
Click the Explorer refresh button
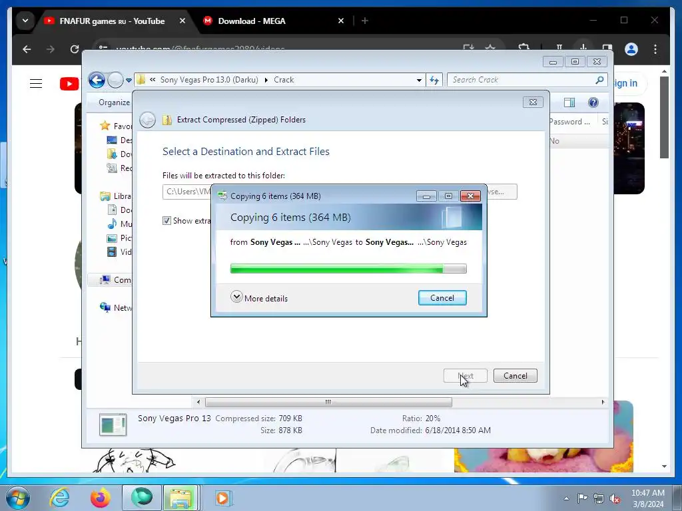(x=434, y=80)
